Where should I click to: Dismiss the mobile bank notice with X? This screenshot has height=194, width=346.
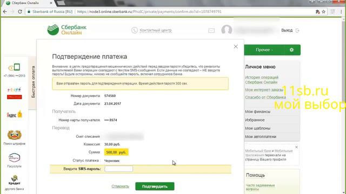click(x=296, y=147)
